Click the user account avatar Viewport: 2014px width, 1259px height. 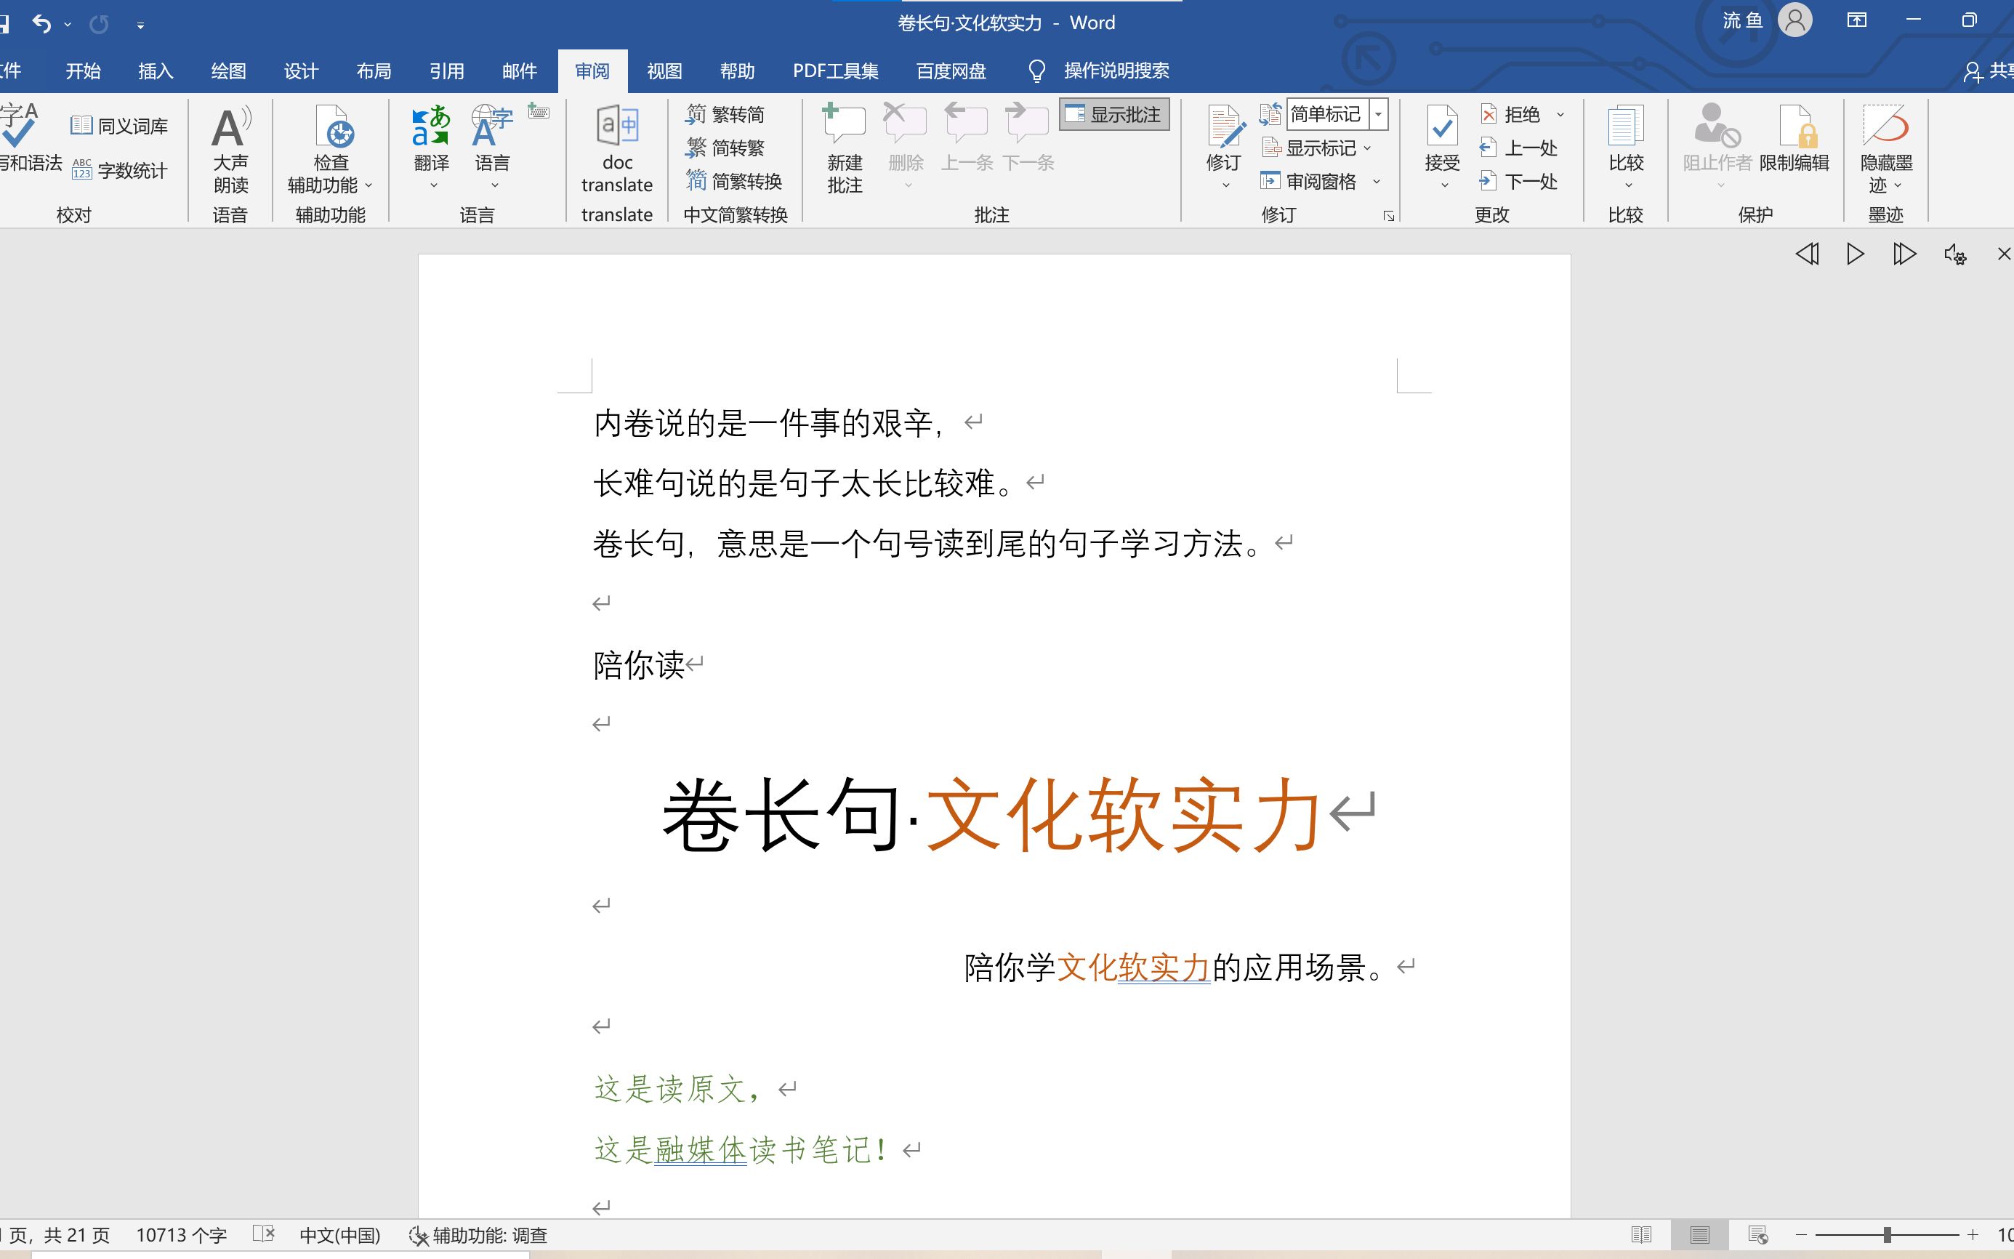tap(1795, 20)
